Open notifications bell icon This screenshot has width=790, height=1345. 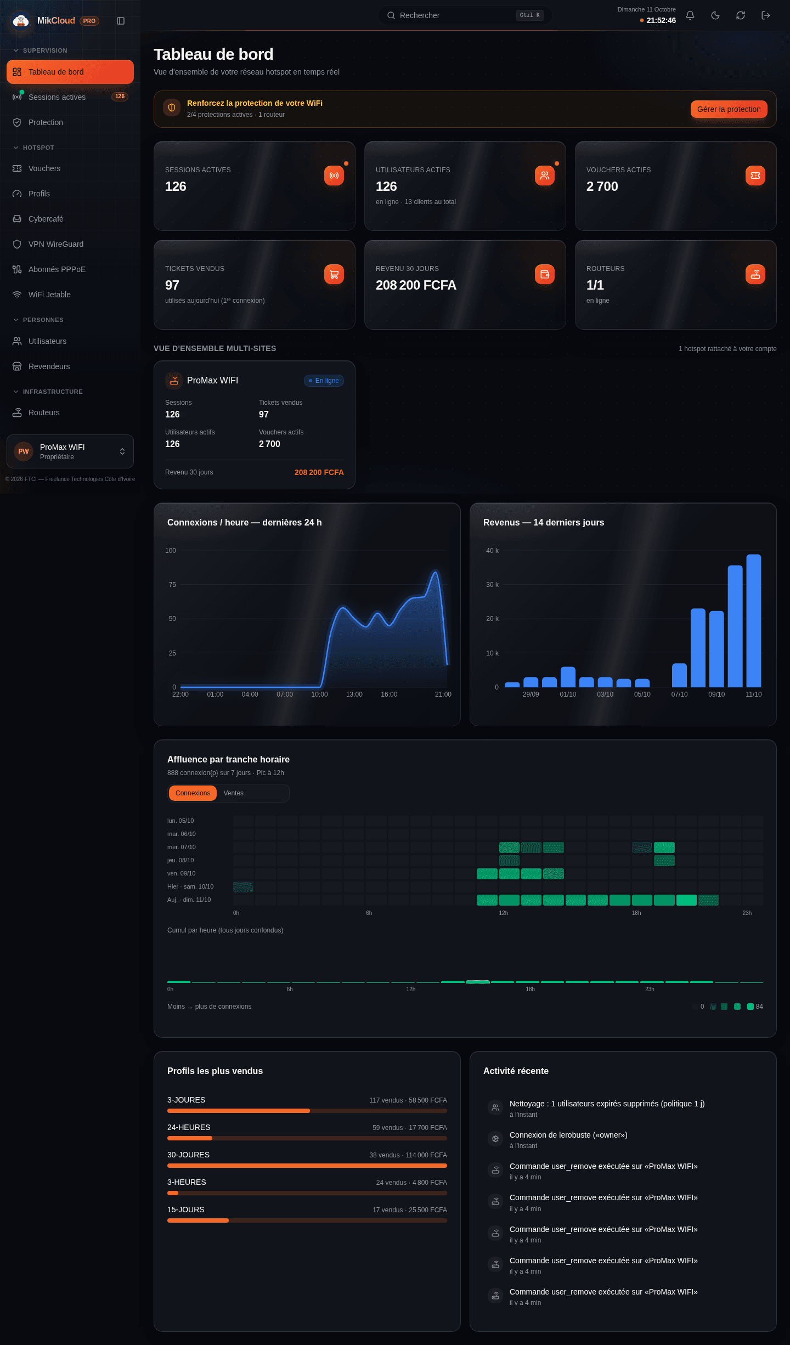click(x=690, y=15)
